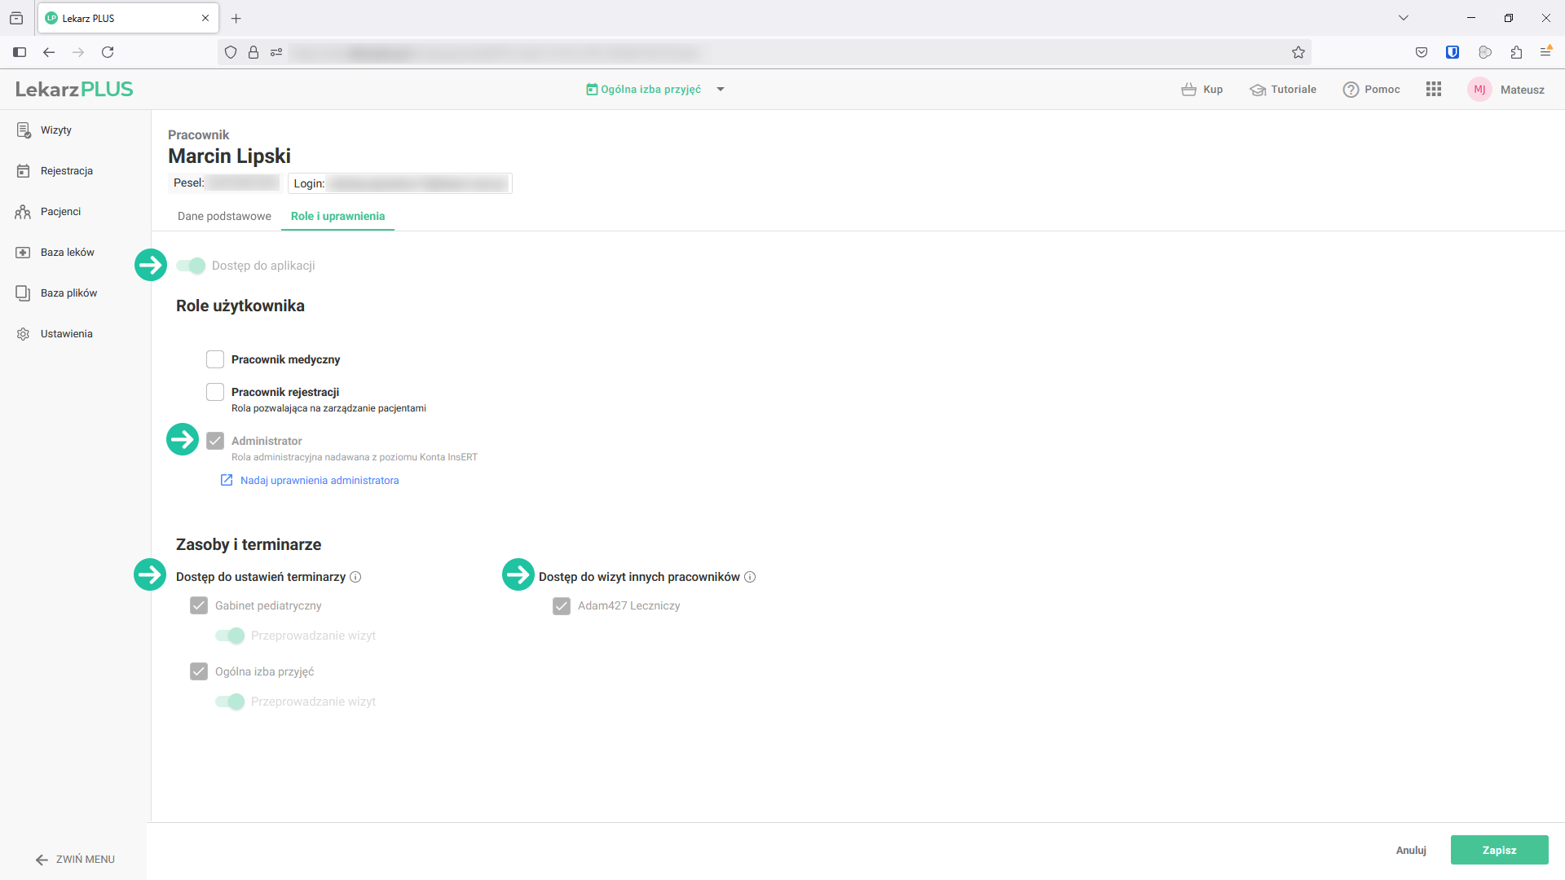The width and height of the screenshot is (1565, 880).
Task: Click the Nadaj uprawnienia administratora link
Action: (x=319, y=481)
